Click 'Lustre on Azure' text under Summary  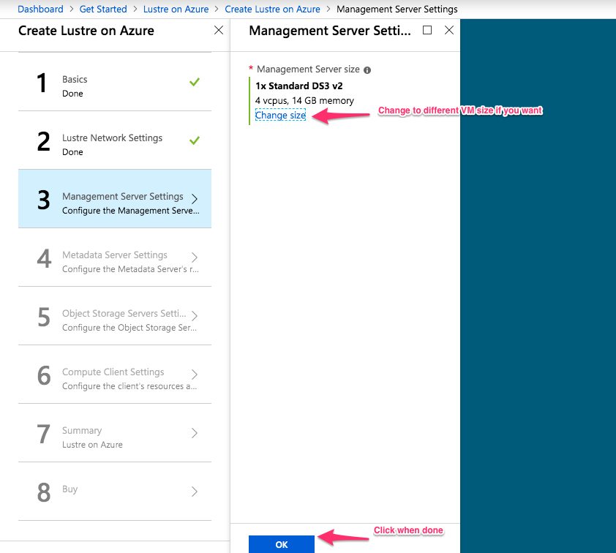[92, 445]
